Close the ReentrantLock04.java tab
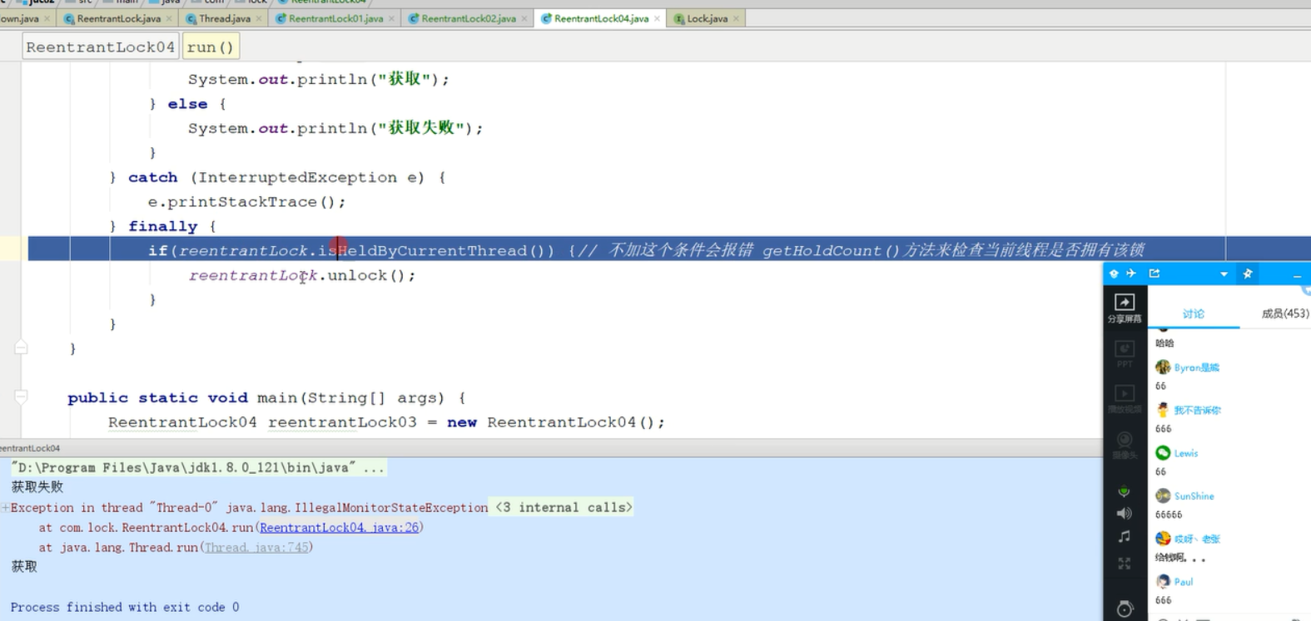Screen dimensions: 1311x621 tap(657, 18)
